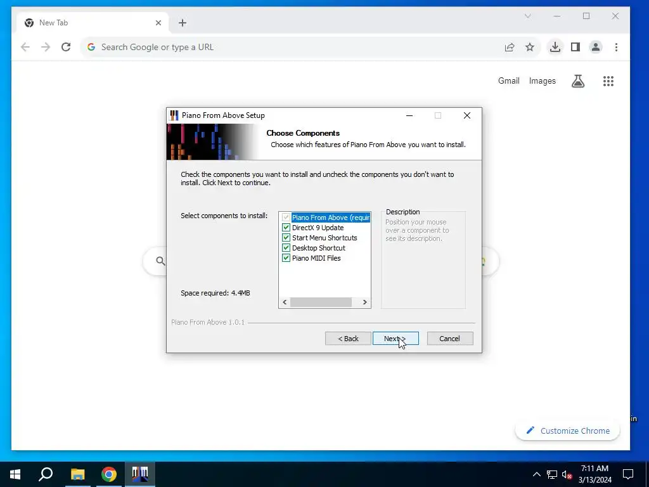Click the Search Labs flask icon
Screen dimensions: 649x487
578,81
